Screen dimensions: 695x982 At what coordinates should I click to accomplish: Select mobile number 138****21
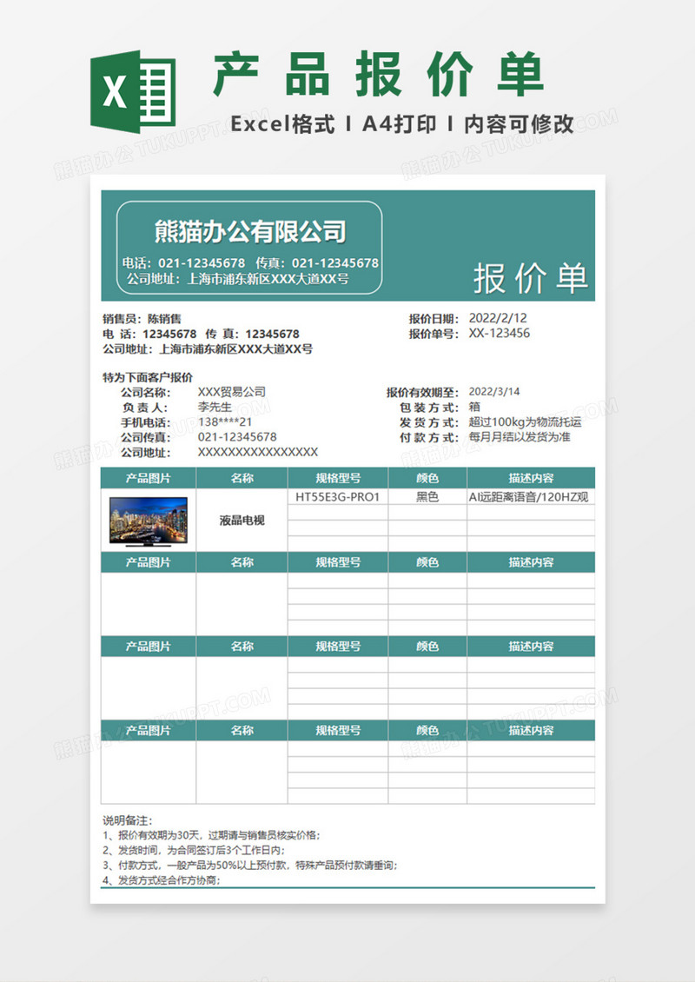pyautogui.click(x=225, y=422)
